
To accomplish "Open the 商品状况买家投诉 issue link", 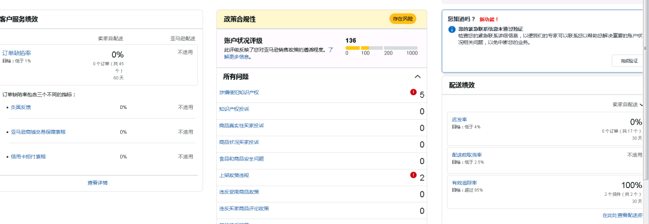I will pos(239,142).
